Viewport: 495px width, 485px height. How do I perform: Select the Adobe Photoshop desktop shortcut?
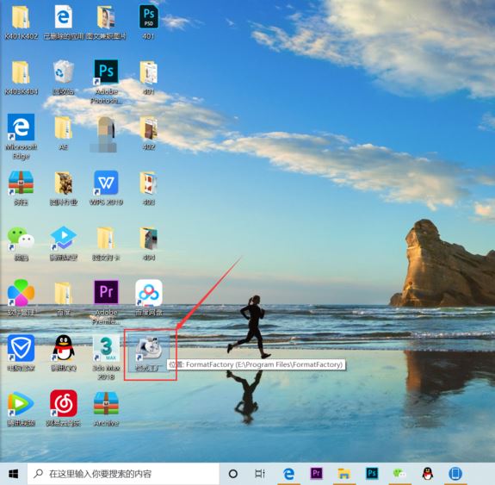point(107,82)
